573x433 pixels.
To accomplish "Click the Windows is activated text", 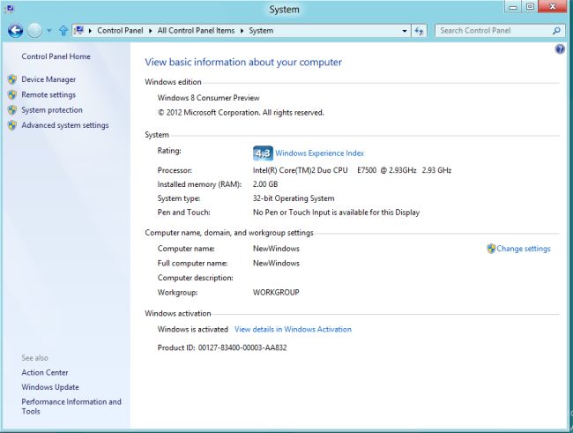I will [x=192, y=329].
